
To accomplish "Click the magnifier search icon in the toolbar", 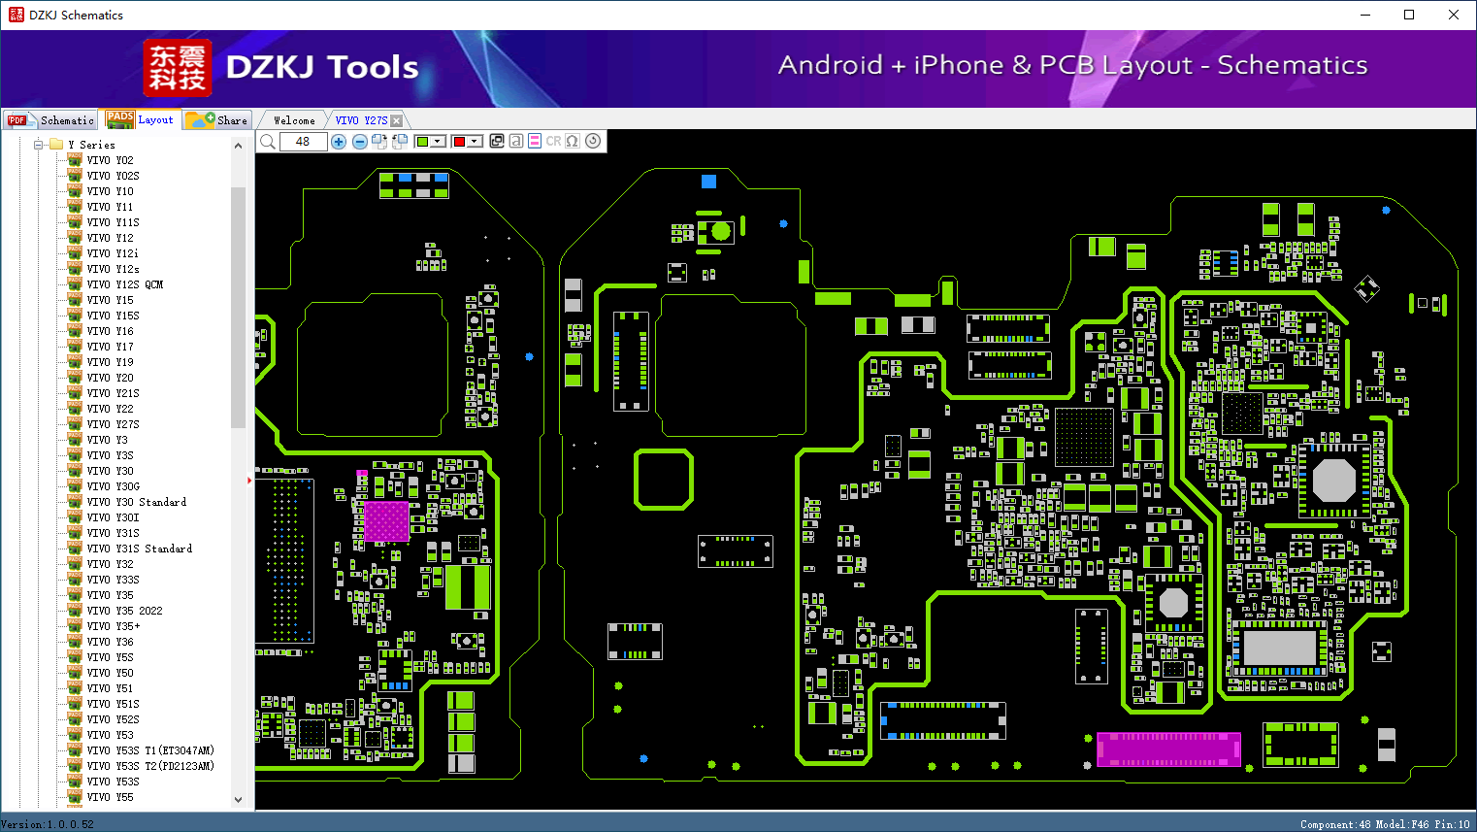I will [x=268, y=142].
